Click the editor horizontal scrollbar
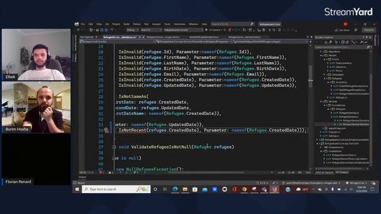The width and height of the screenshot is (381, 214). click(206, 172)
